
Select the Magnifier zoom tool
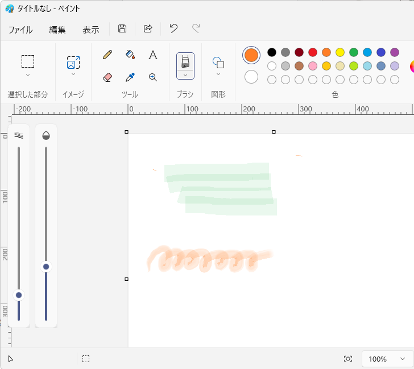(152, 77)
